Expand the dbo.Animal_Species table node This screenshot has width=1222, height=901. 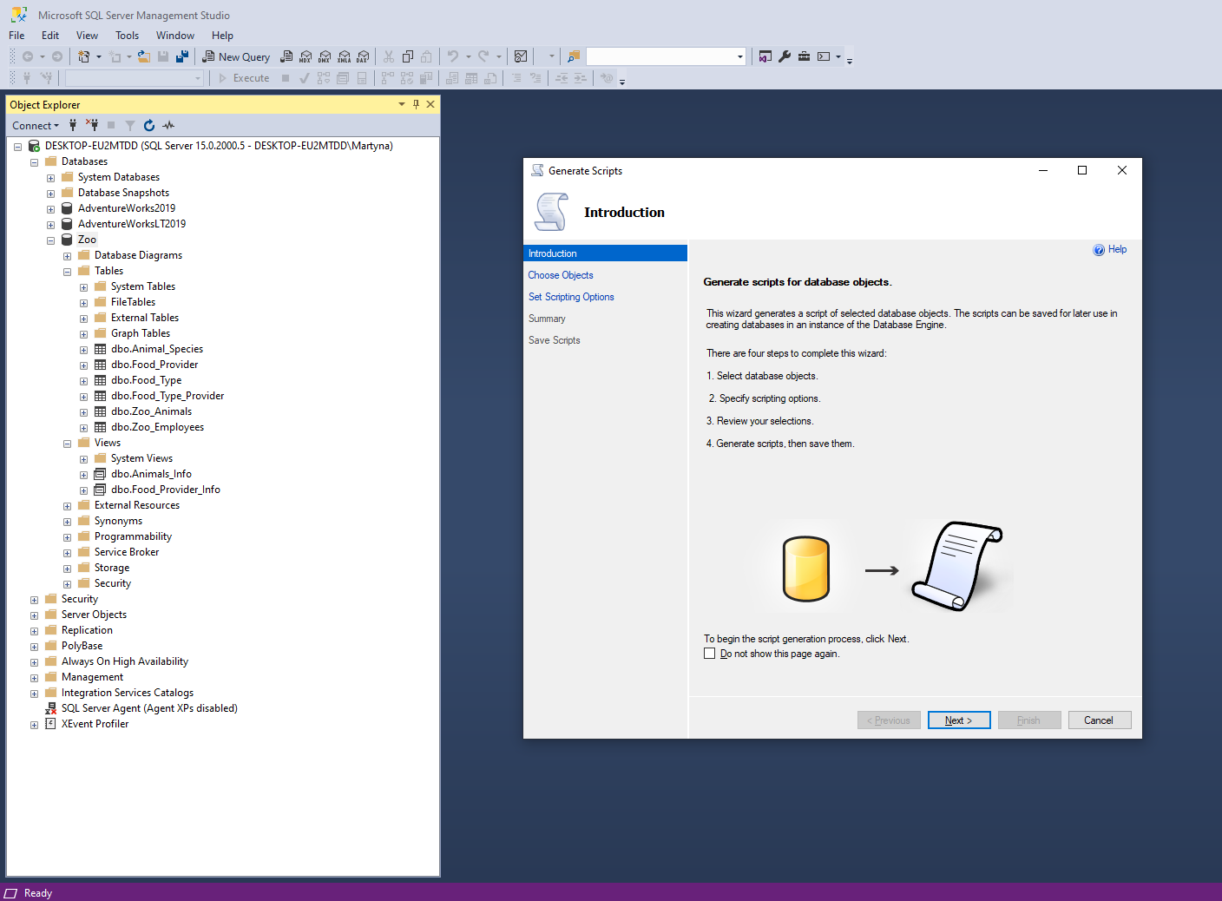point(83,350)
